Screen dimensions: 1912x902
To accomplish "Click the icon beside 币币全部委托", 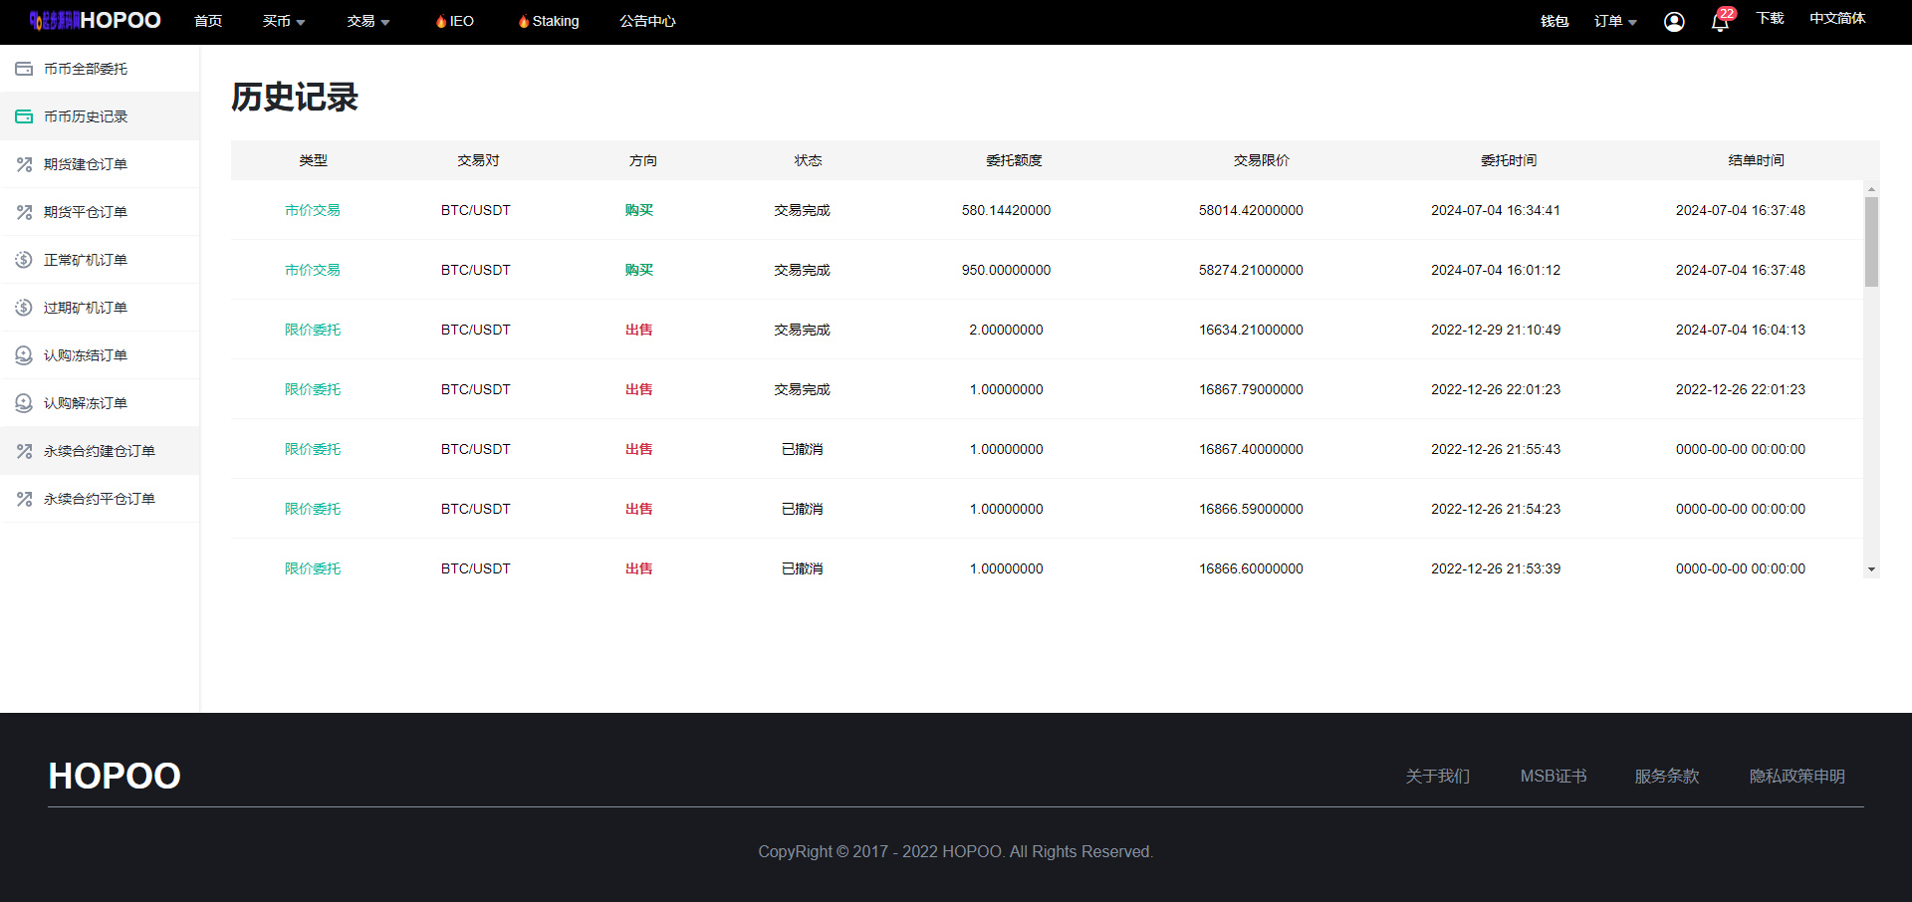I will (x=24, y=69).
